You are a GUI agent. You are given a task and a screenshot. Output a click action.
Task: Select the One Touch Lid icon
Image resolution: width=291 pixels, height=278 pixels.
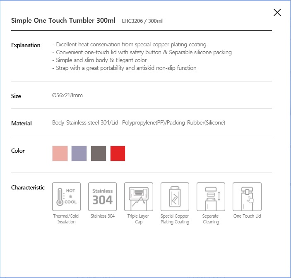click(x=247, y=197)
